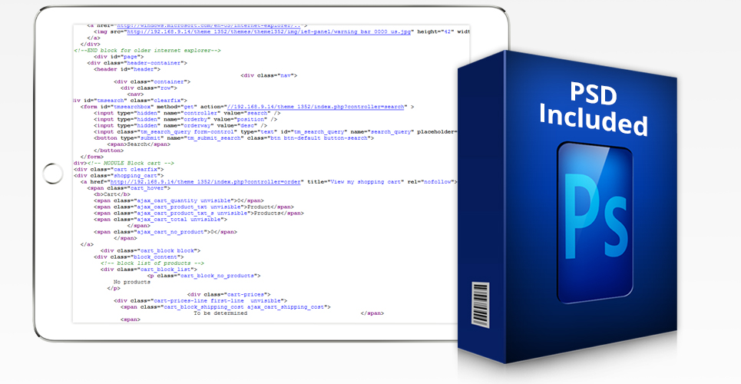
Task: Select the div class="block_content" line
Action: click(x=138, y=257)
